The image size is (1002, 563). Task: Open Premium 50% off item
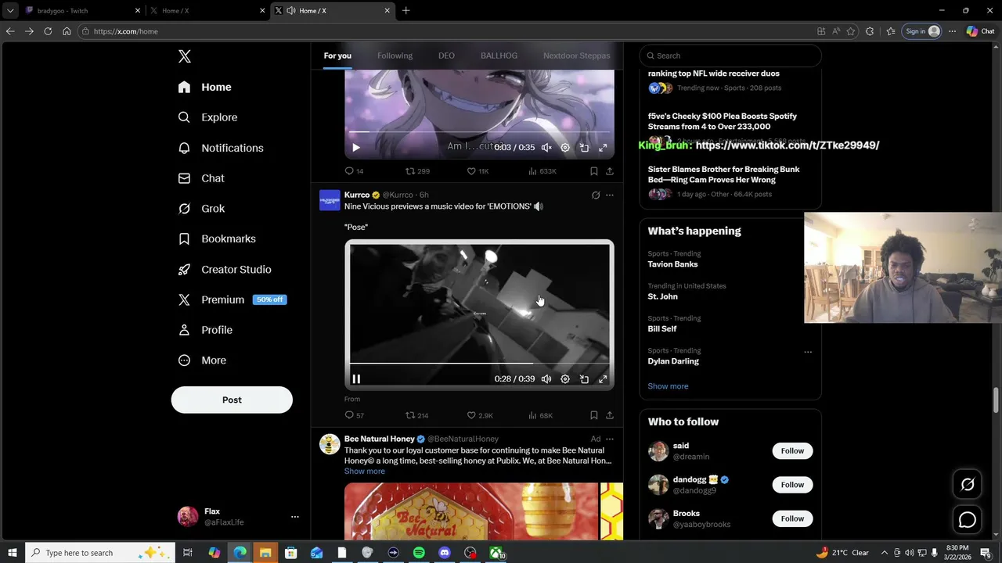[x=232, y=299]
